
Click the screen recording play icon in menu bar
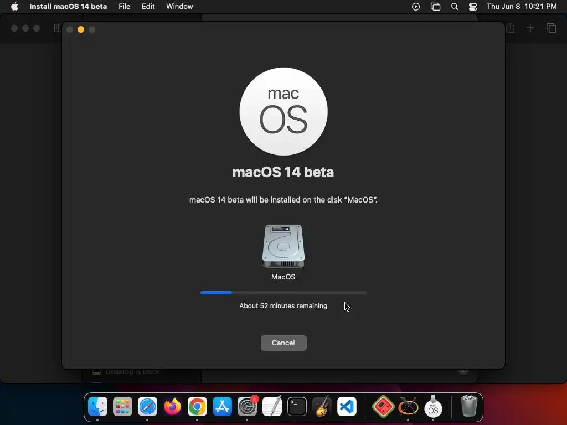[x=416, y=7]
